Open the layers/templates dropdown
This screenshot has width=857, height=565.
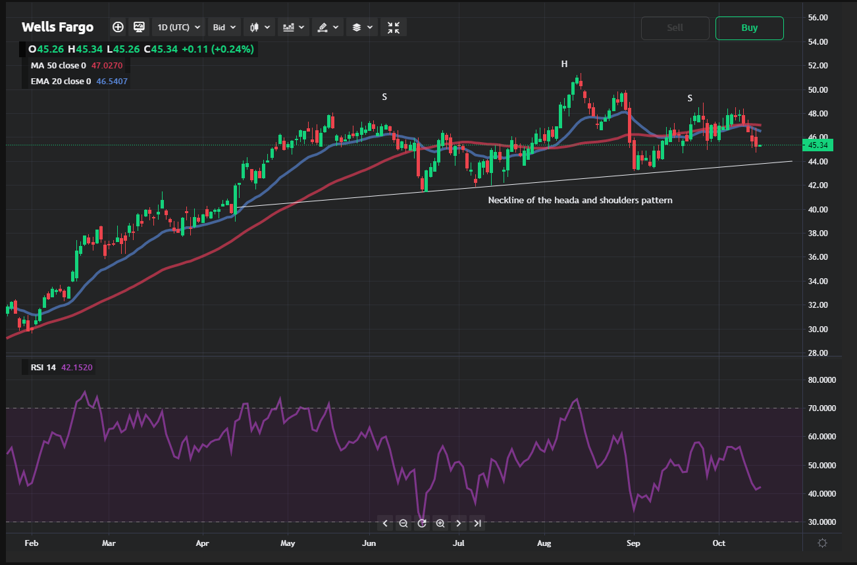click(362, 28)
